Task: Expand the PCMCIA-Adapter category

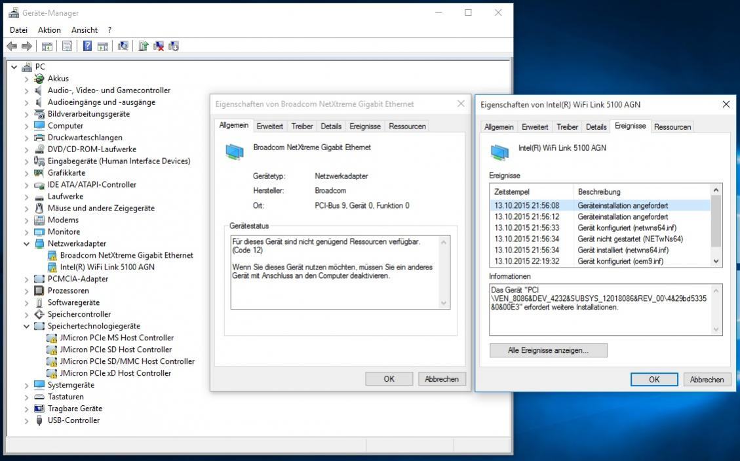Action: pyautogui.click(x=26, y=279)
